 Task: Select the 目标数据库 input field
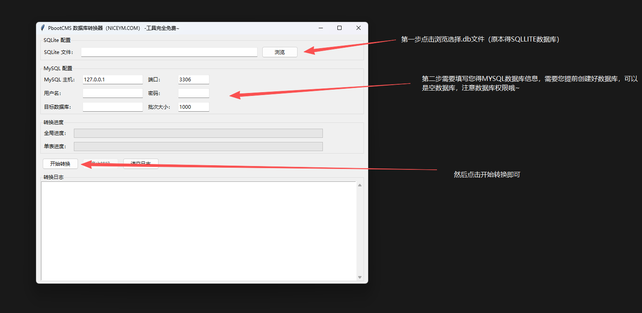(112, 107)
